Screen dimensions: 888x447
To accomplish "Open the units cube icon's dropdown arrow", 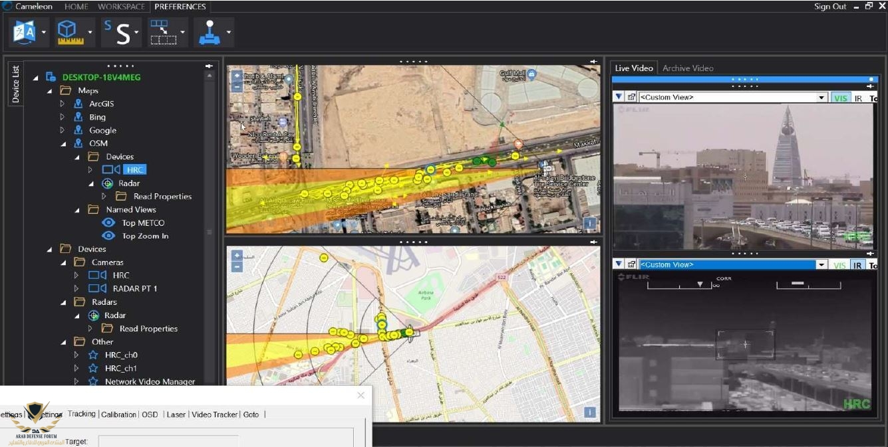I will coord(90,32).
